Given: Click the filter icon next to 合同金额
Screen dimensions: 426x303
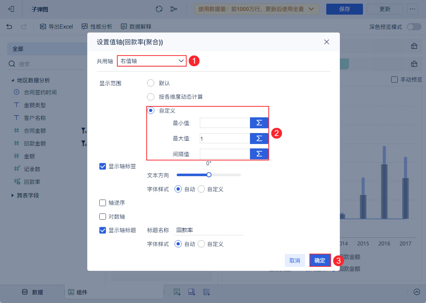Looking at the screenshot, I should pyautogui.click(x=84, y=131).
